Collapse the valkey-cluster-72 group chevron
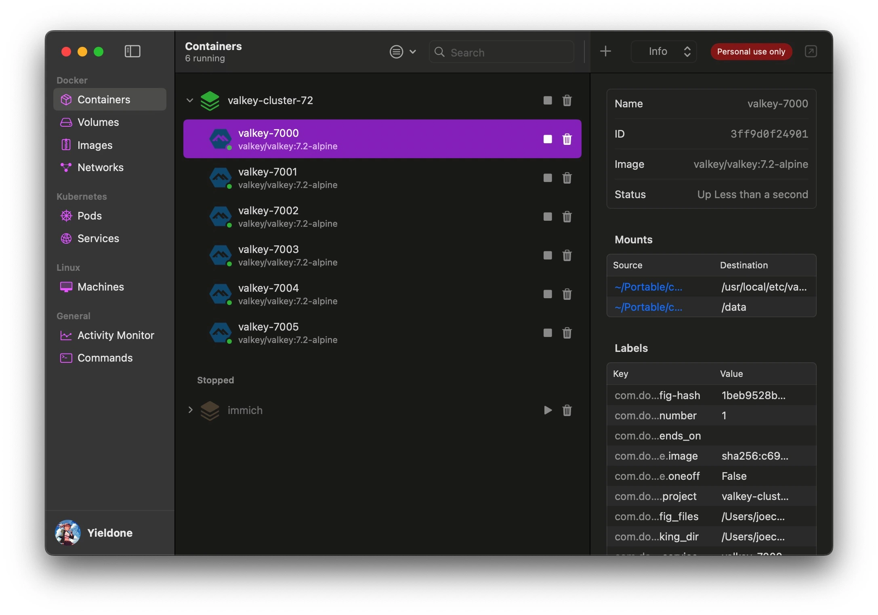Viewport: 878px width, 615px height. click(190, 100)
